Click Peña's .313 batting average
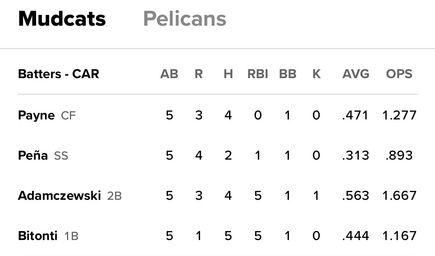This screenshot has height=256, width=435. pos(355,156)
